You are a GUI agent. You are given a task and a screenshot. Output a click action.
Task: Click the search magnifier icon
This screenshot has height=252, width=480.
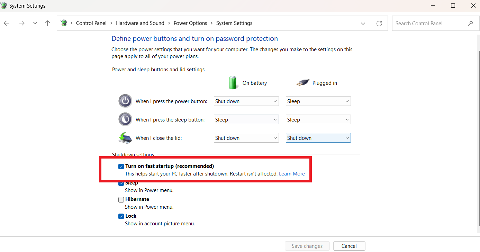pyautogui.click(x=470, y=24)
